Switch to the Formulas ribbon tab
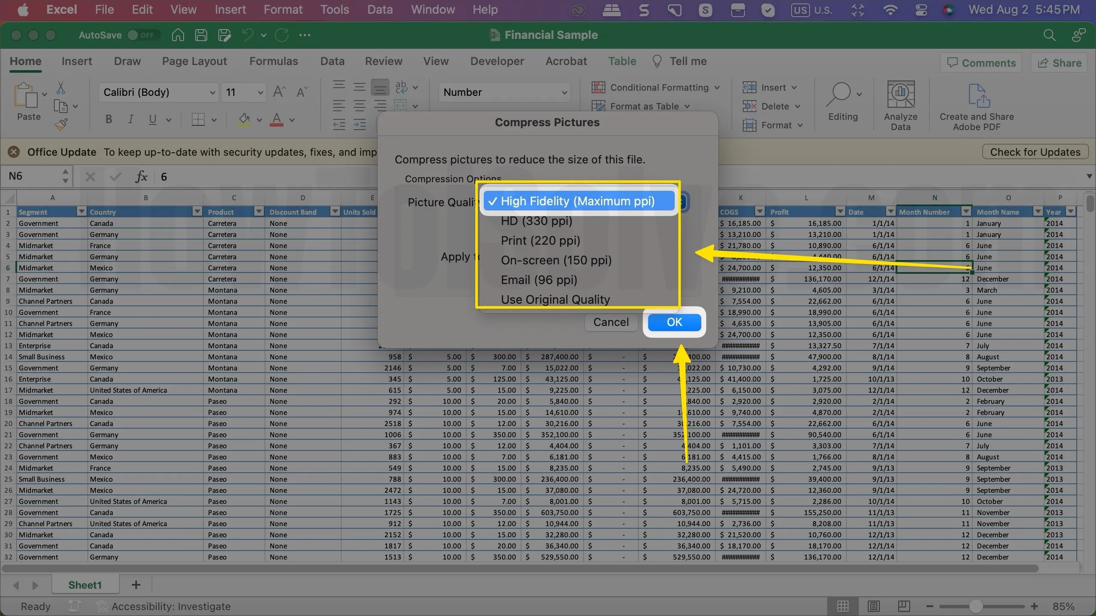This screenshot has height=616, width=1096. 274,61
